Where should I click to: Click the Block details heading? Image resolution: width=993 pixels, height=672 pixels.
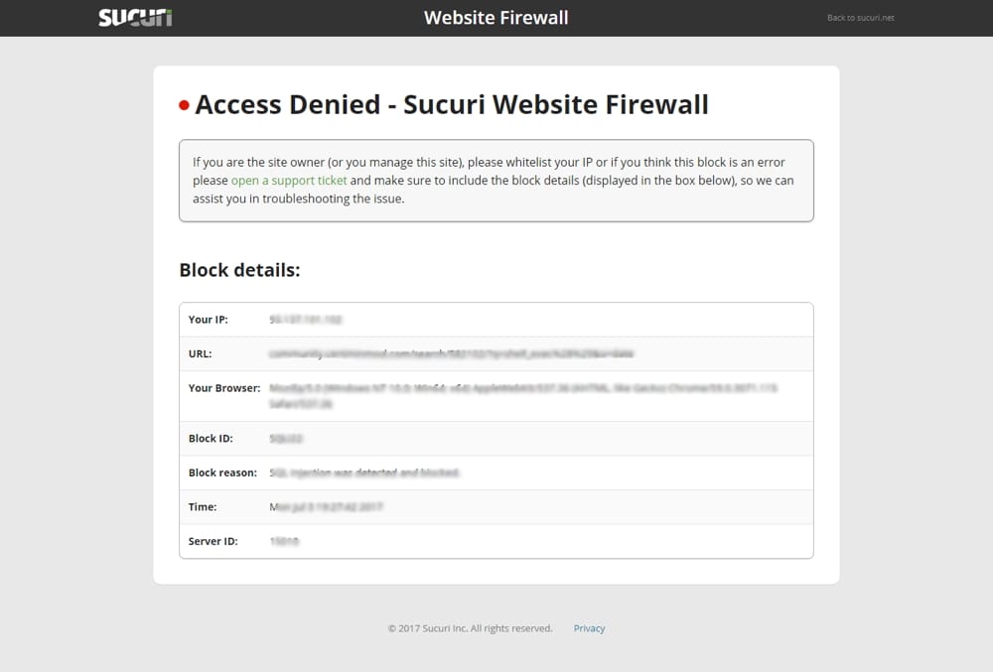239,270
